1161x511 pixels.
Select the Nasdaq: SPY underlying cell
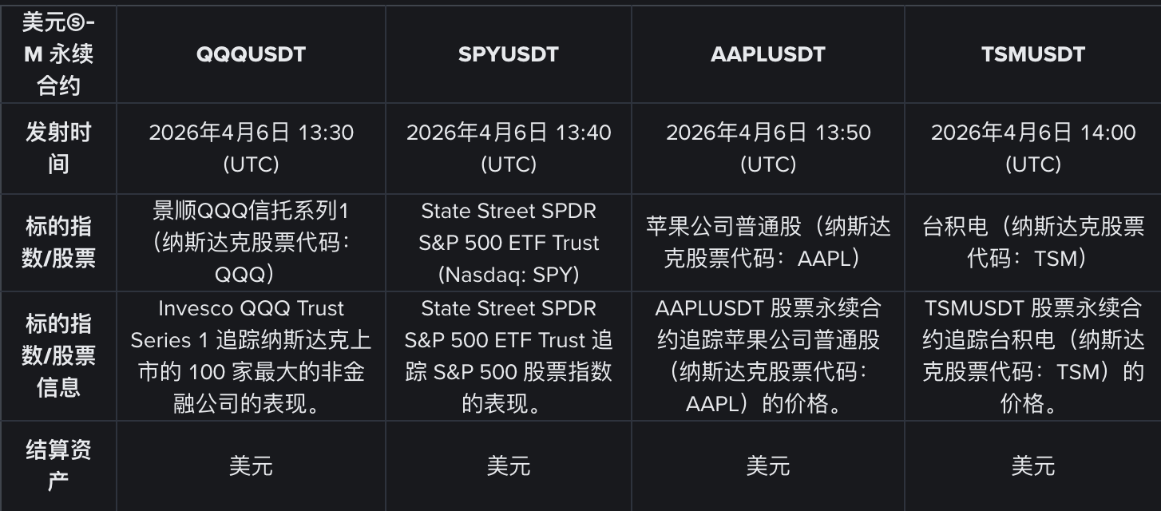pos(508,243)
